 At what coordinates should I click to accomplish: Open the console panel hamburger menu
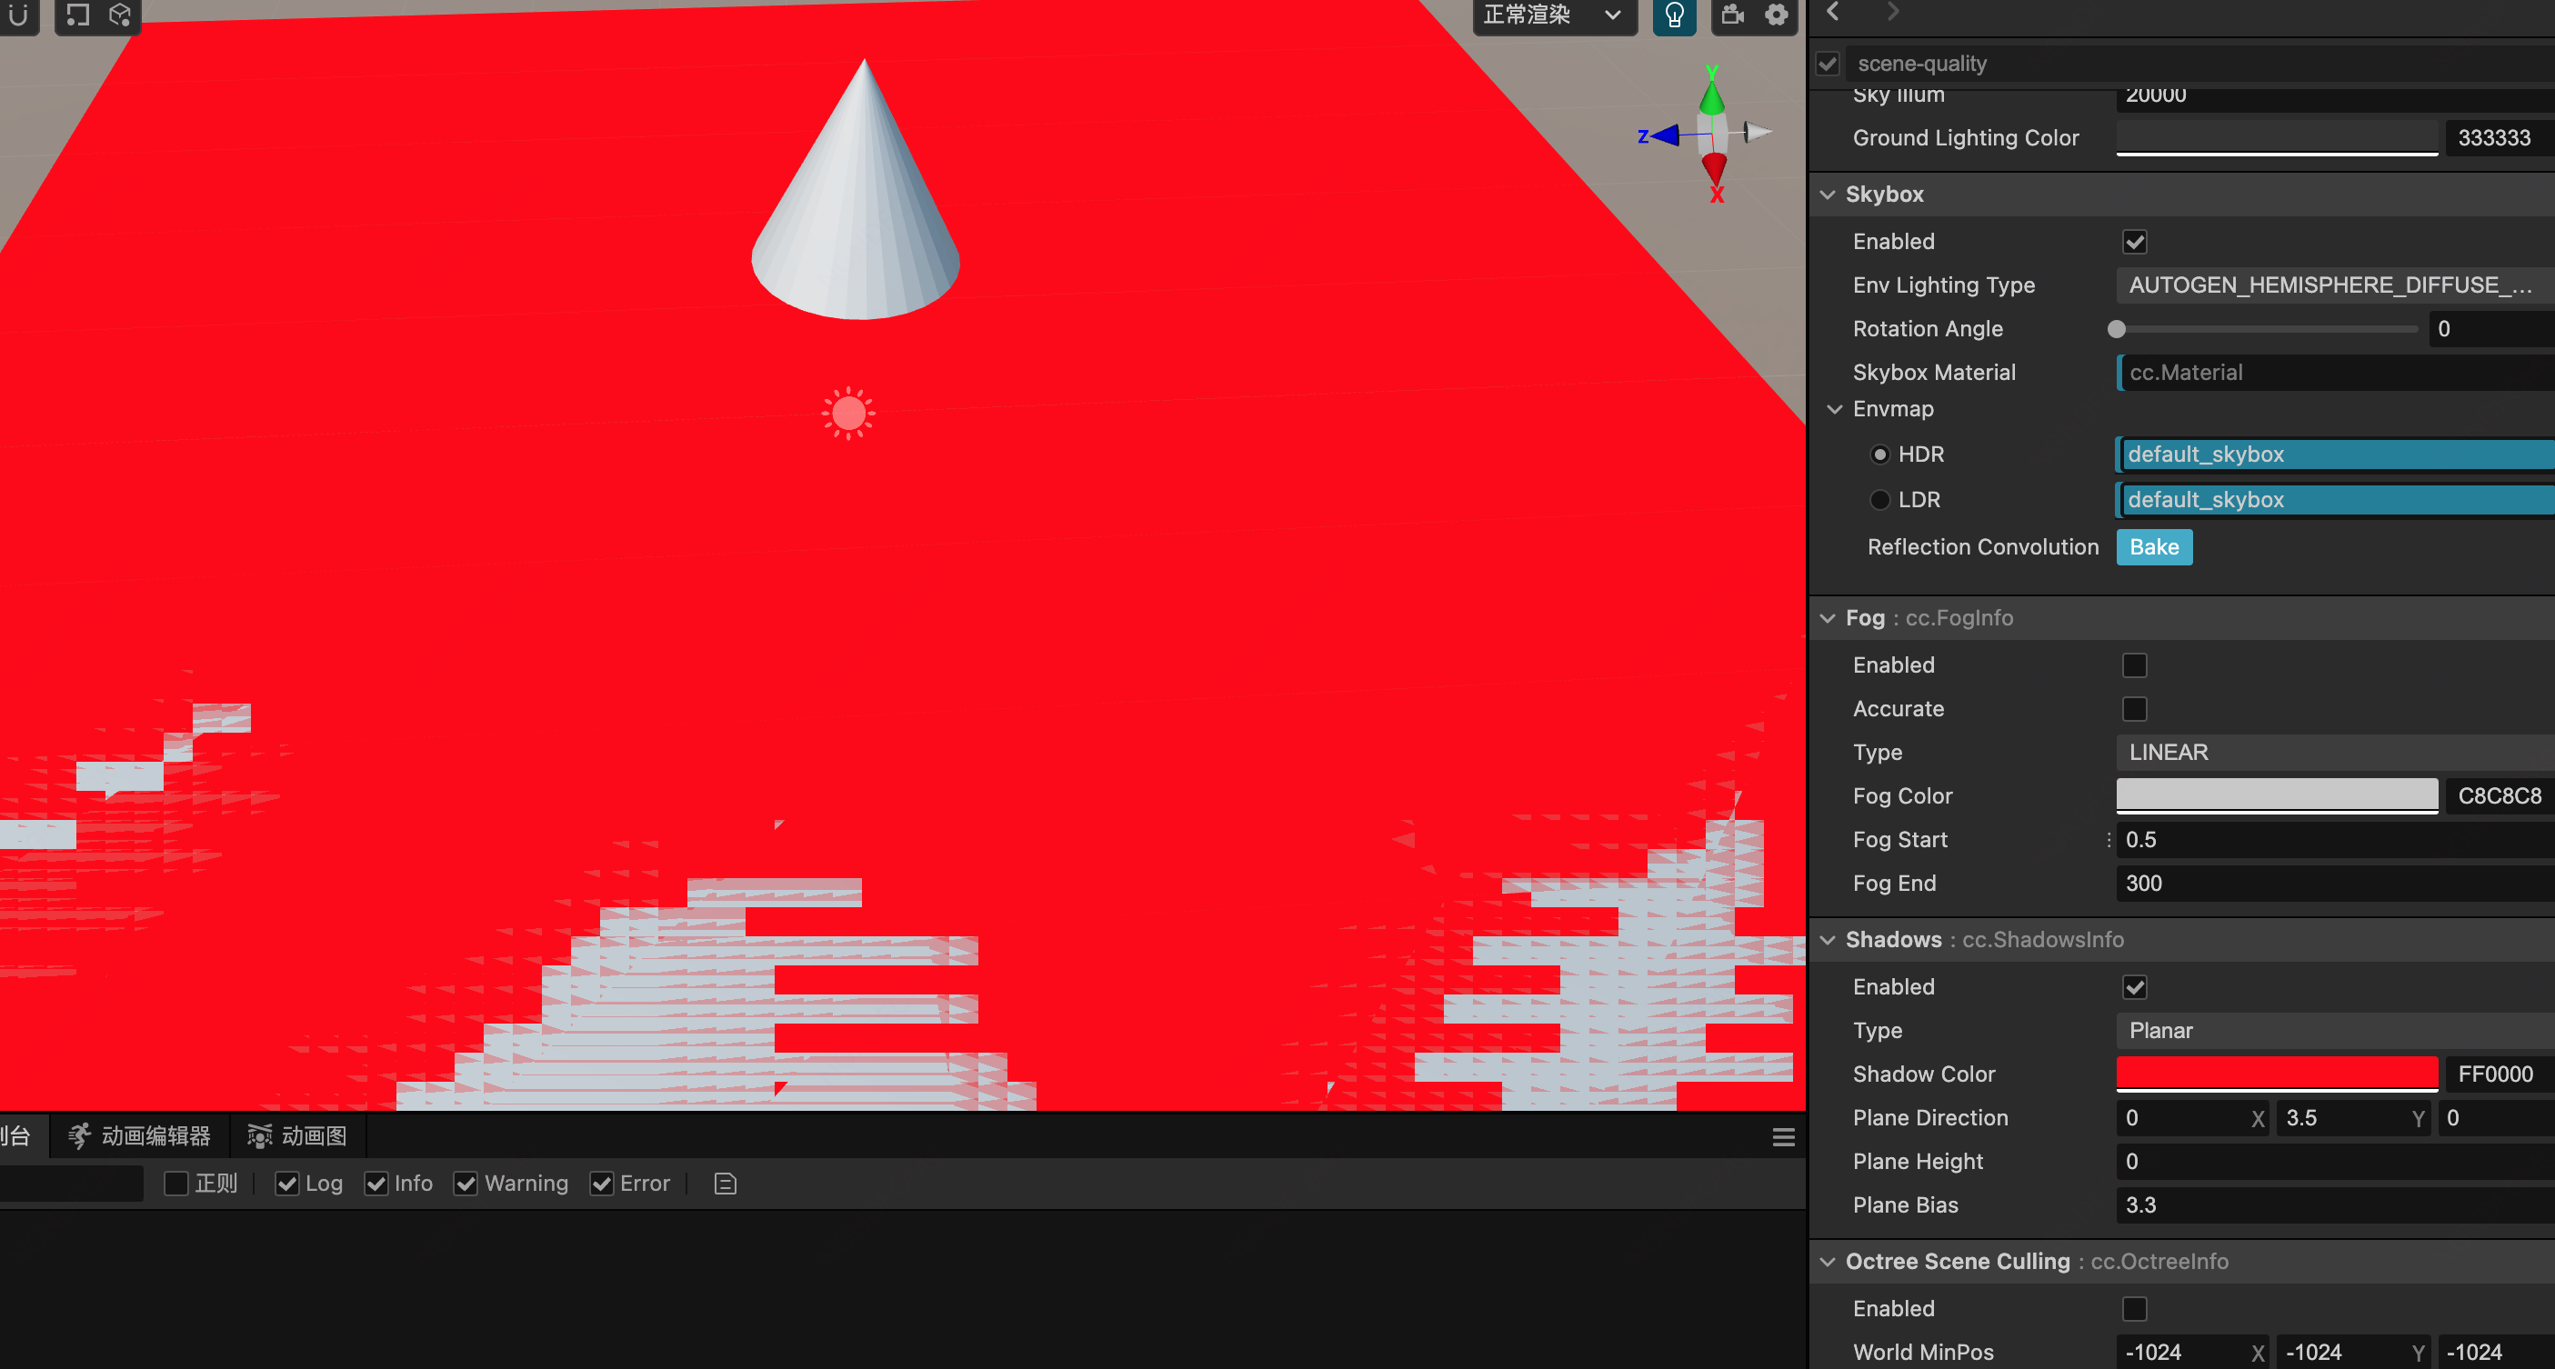coord(1782,1137)
